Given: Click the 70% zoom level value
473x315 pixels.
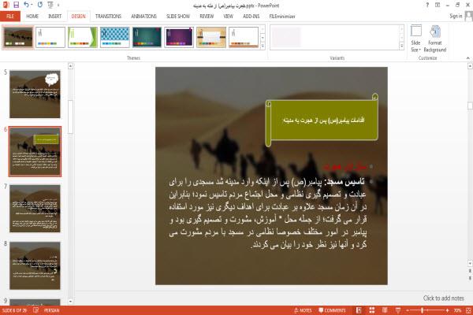Looking at the screenshot, I should pos(457,310).
